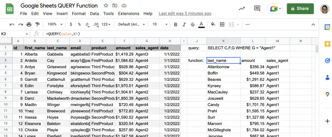
Task: Click the sales_agent header cell G1
Action: click(147, 48)
